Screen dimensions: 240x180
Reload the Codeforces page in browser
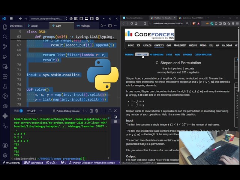pos(132,23)
